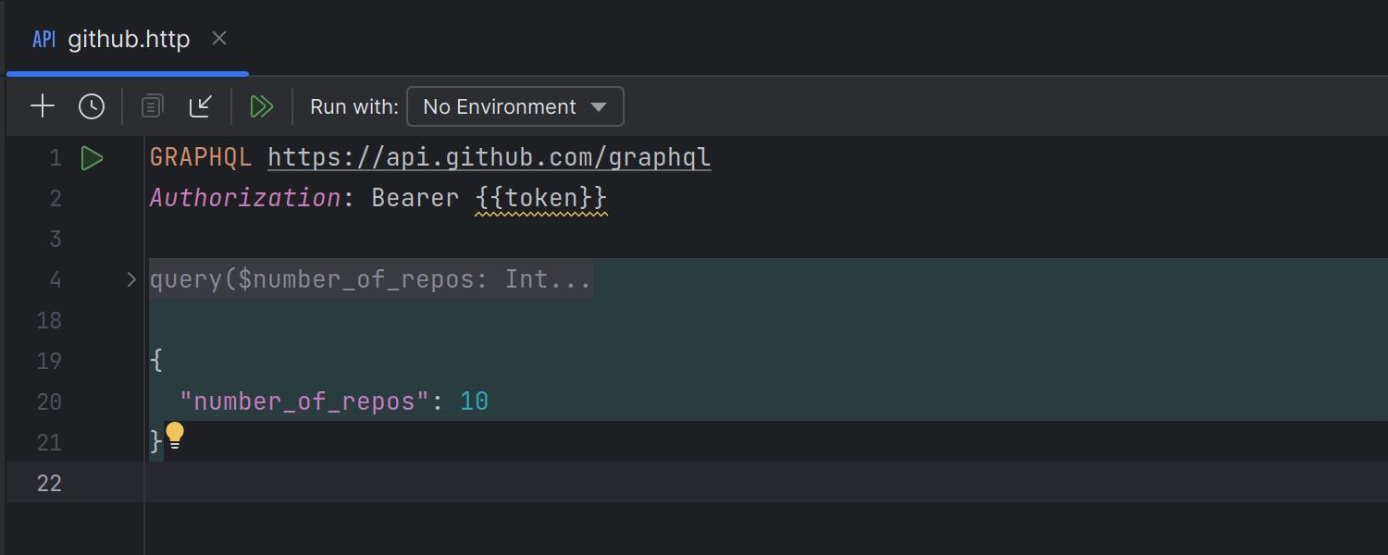Click the import arrow toolbar icon
1388x555 pixels.
point(201,106)
